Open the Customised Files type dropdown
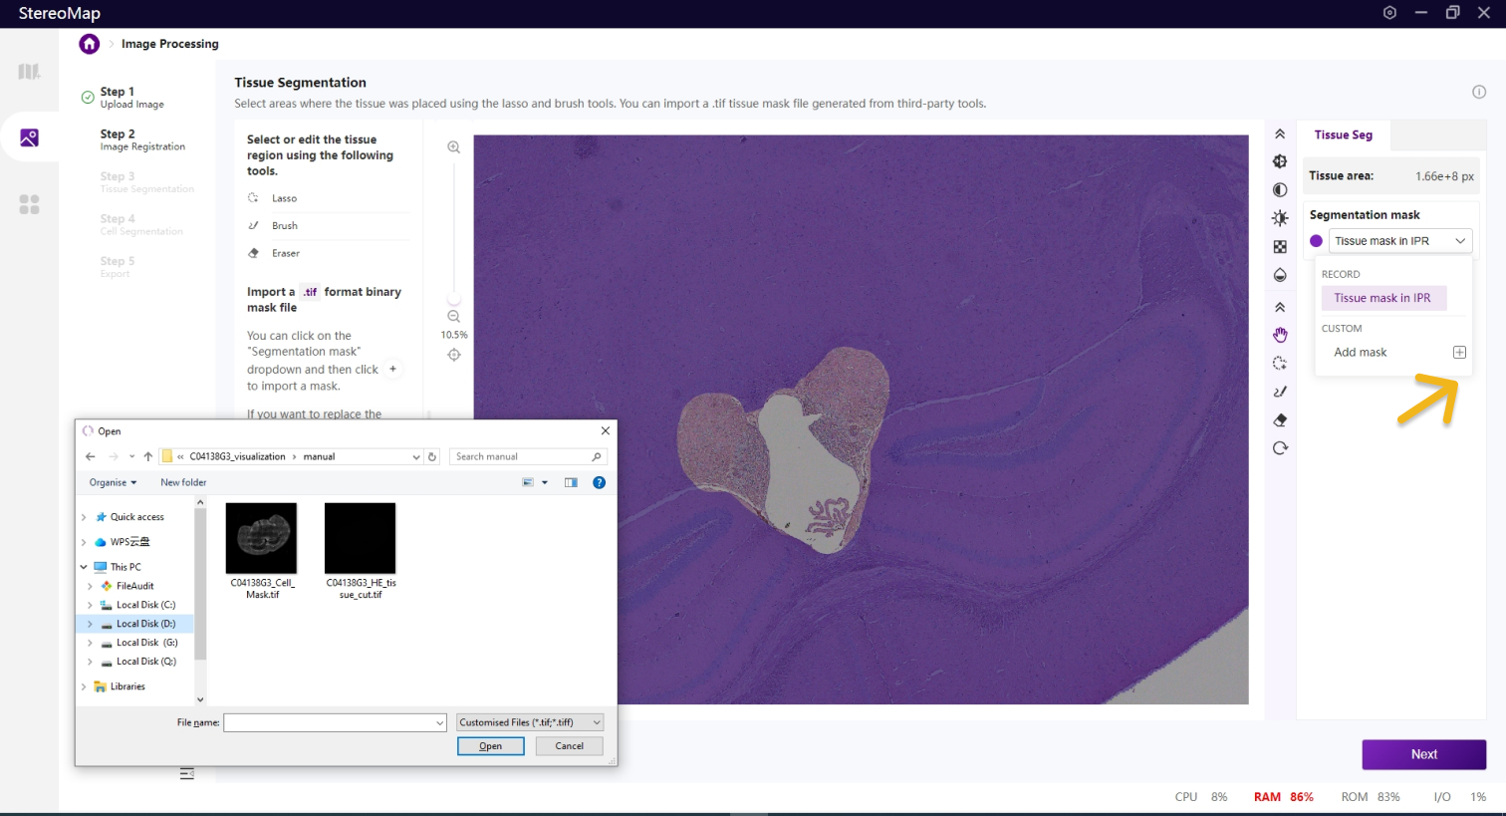Screen dimensions: 1506x816 [530, 722]
